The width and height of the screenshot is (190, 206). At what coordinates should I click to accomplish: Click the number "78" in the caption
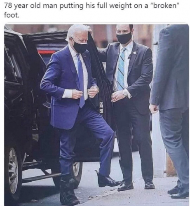[8, 6]
